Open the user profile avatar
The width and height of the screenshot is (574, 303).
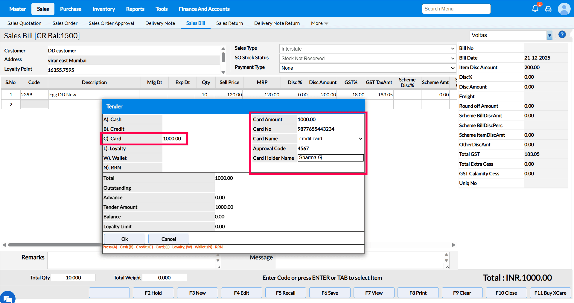pos(564,9)
